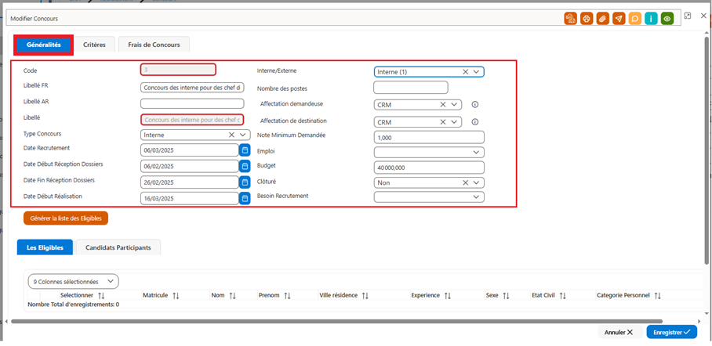Switch to the Généralités tab
Screen dimensions: 712x346
[x=44, y=45]
